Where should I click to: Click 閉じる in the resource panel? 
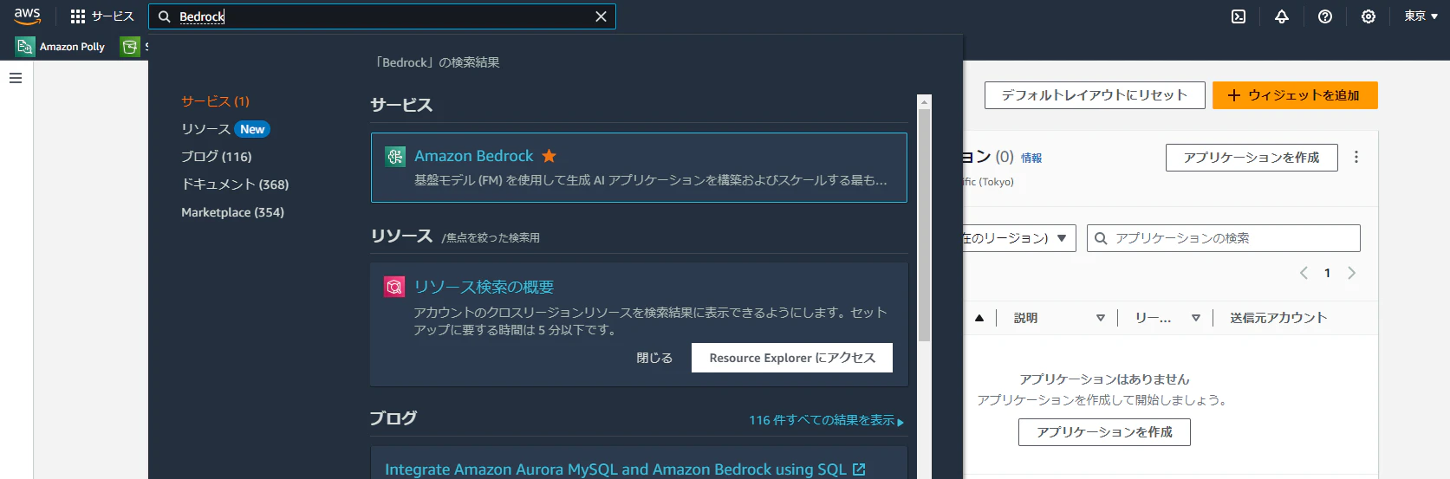pyautogui.click(x=654, y=358)
